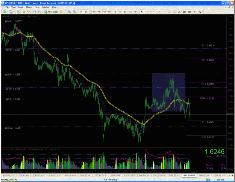Open the View menu

[x=13, y=7]
